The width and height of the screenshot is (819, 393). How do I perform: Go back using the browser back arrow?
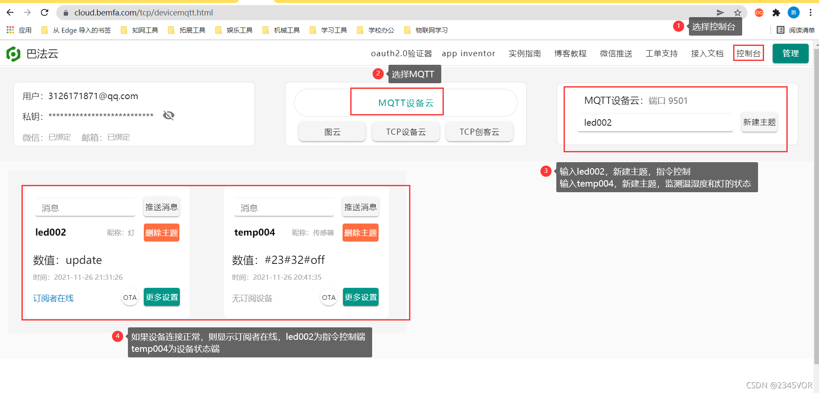coord(10,12)
